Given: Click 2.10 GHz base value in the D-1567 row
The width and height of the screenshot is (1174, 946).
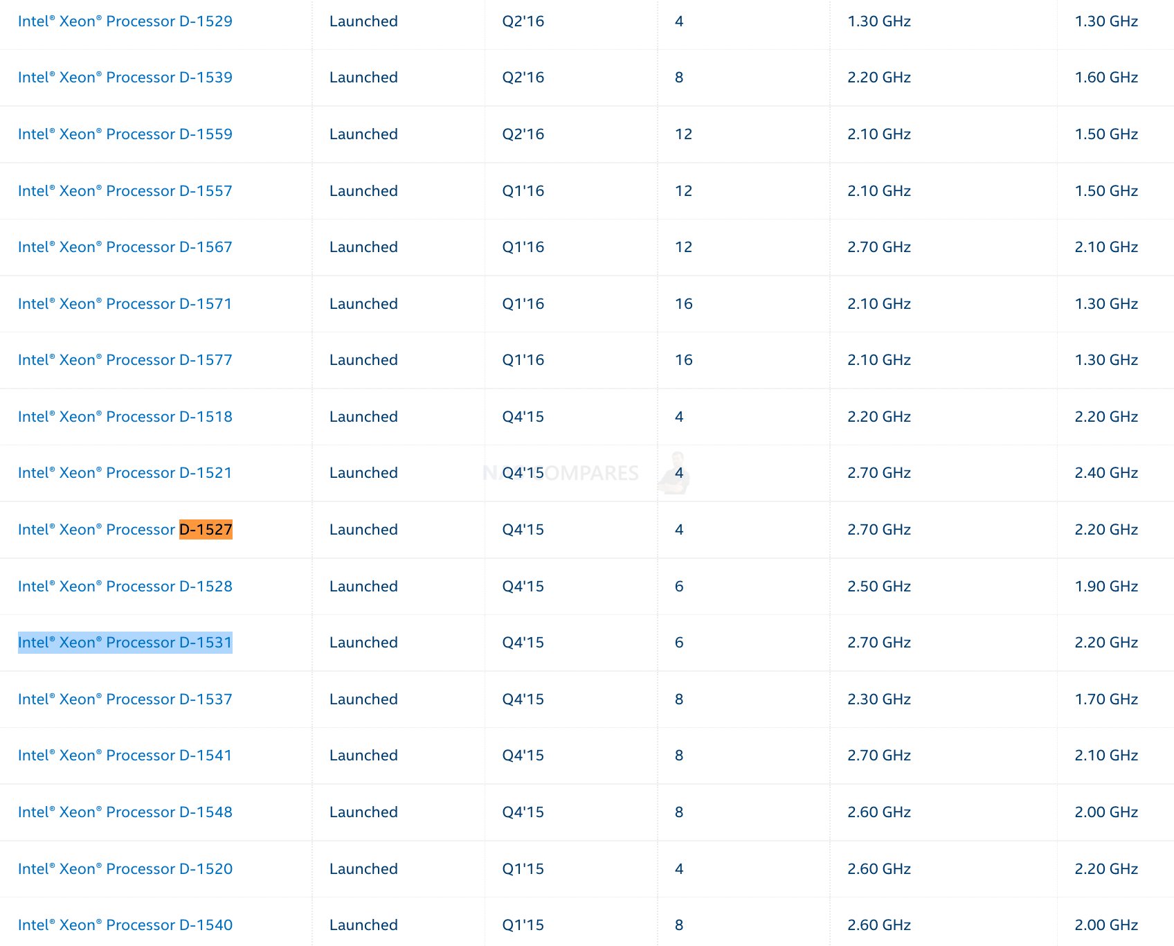Looking at the screenshot, I should pos(1106,247).
